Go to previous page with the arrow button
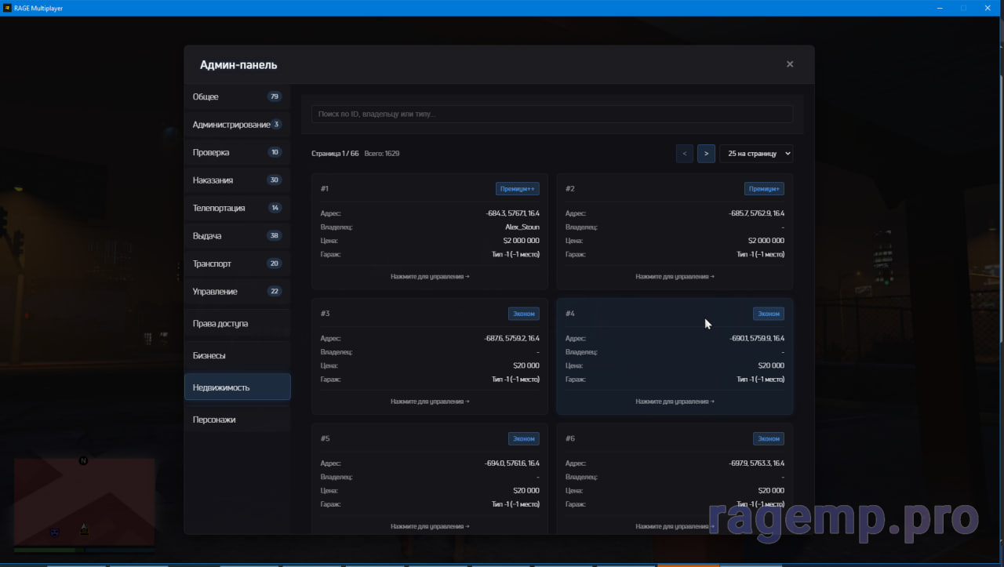The width and height of the screenshot is (1004, 567). pyautogui.click(x=685, y=154)
